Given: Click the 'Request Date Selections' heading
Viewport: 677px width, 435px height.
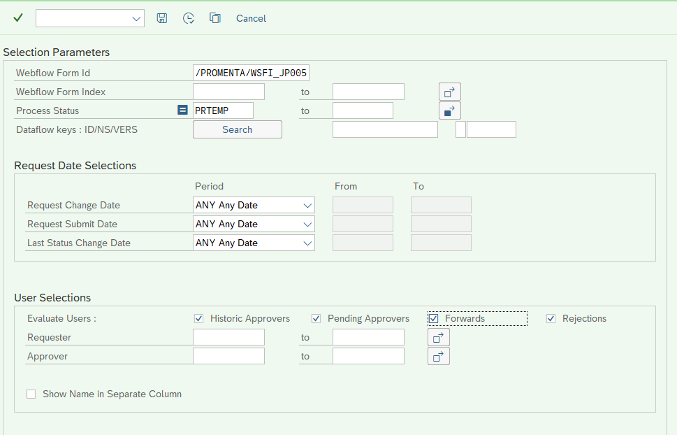Looking at the screenshot, I should click(75, 166).
